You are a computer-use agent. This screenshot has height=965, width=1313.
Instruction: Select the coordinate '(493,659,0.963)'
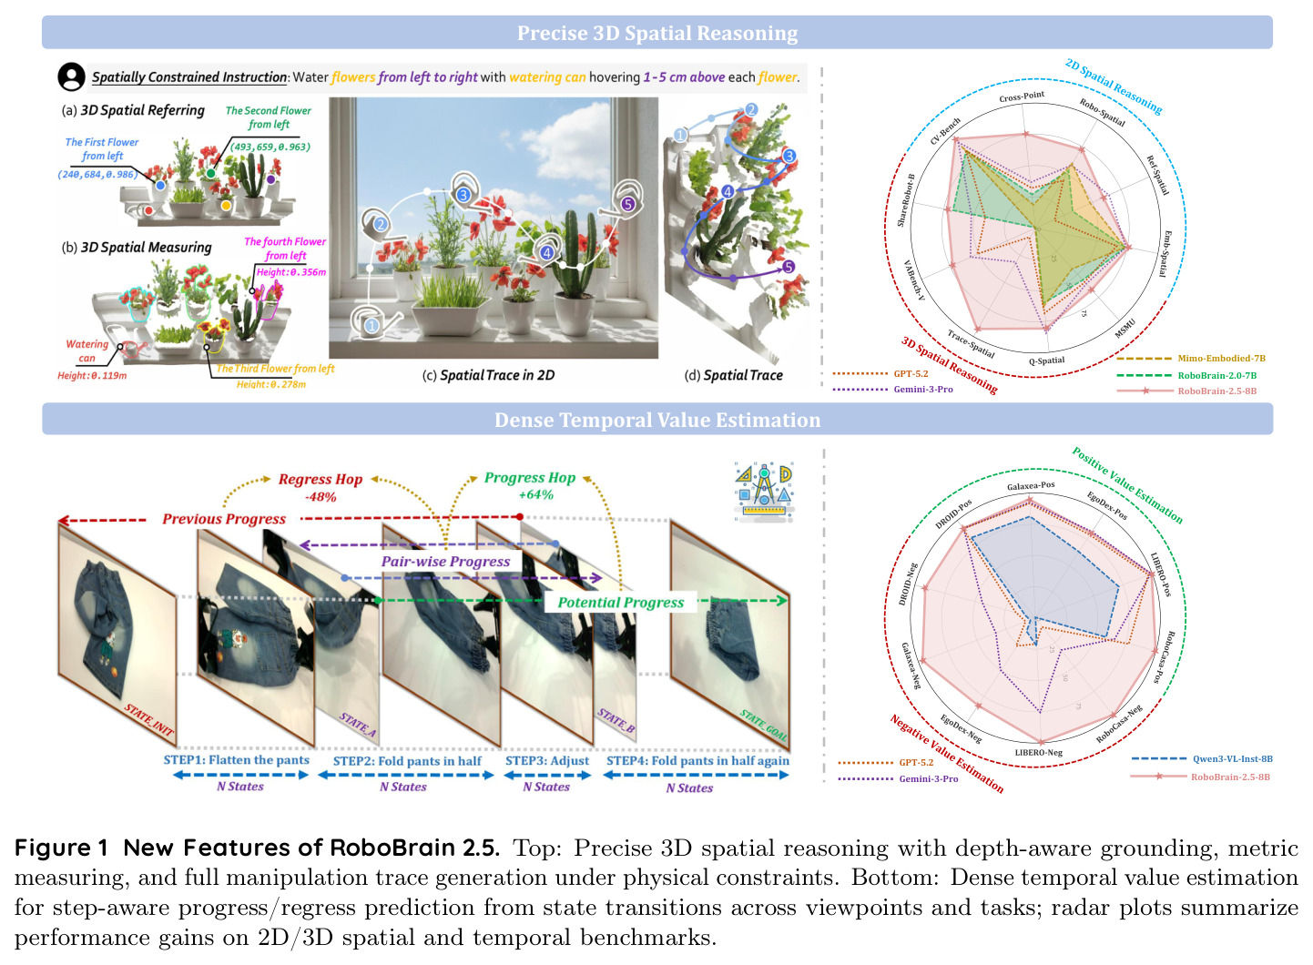(x=270, y=147)
